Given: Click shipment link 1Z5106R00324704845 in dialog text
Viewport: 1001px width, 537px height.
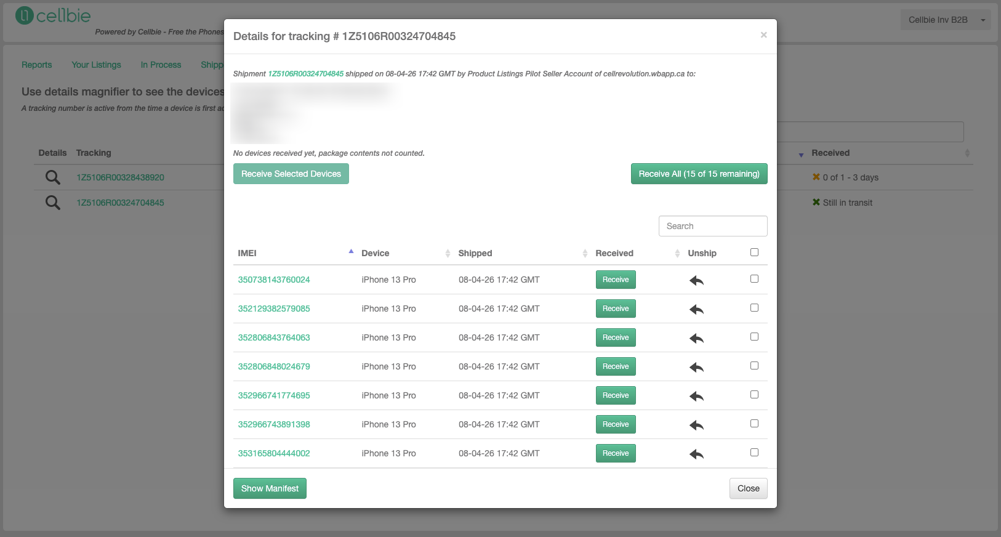Looking at the screenshot, I should click(305, 74).
